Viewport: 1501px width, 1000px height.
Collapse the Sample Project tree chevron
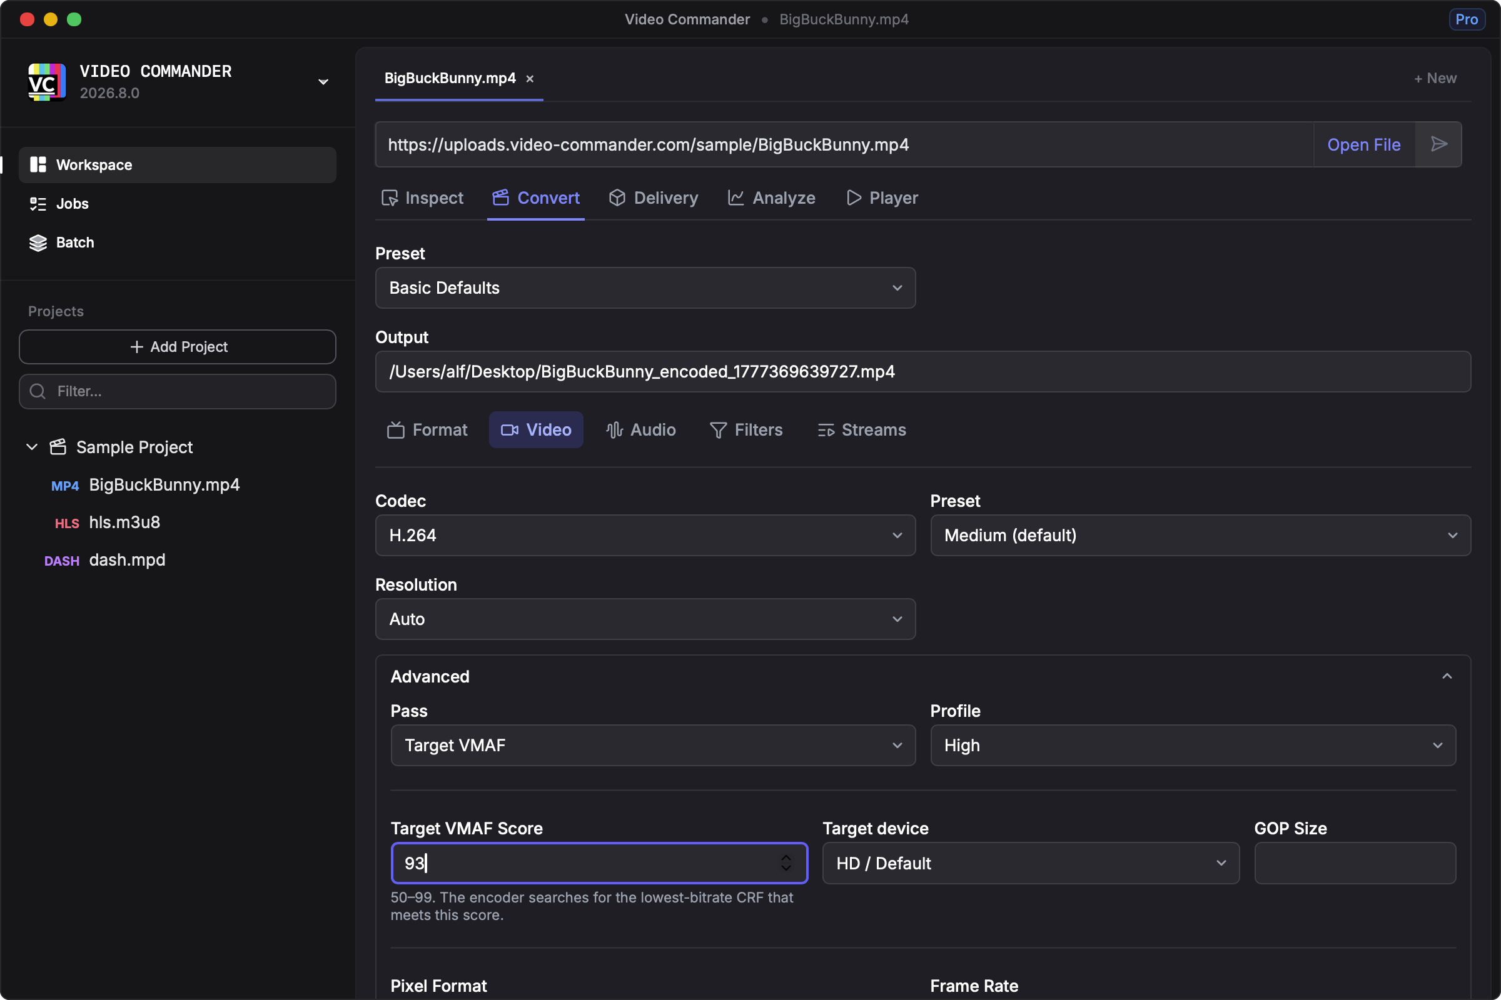click(x=32, y=447)
